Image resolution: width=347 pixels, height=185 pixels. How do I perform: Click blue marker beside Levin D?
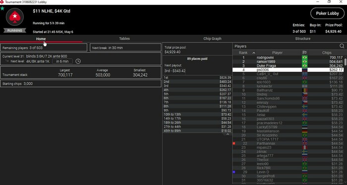pyautogui.click(x=234, y=172)
